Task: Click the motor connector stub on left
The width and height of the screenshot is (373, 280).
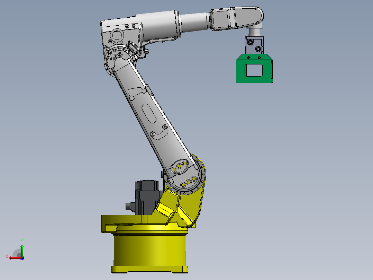Action: pos(130,205)
